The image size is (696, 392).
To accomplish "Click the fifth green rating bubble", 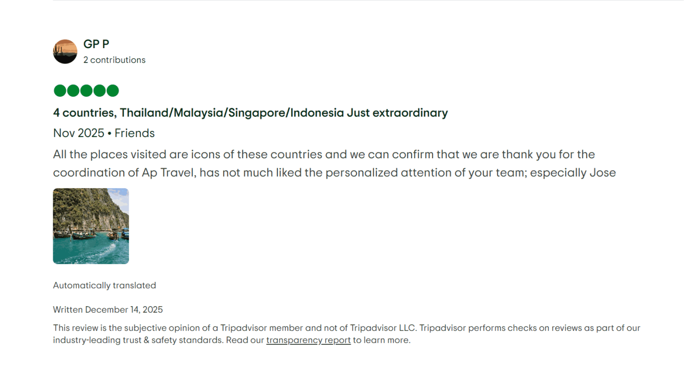I will coord(113,91).
